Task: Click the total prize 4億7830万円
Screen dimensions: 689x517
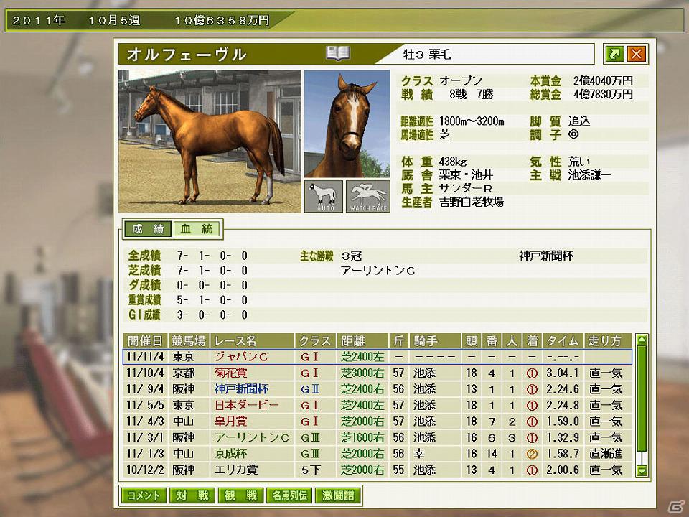Action: pyautogui.click(x=603, y=94)
